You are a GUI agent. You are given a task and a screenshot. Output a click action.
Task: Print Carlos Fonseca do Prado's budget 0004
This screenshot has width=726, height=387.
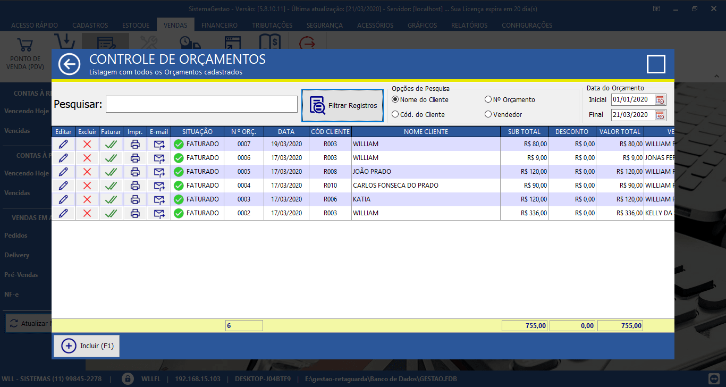point(135,186)
